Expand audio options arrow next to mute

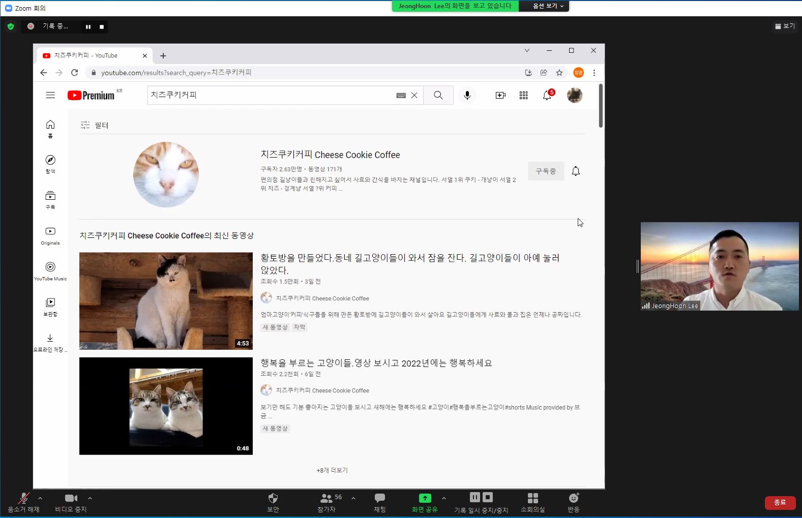click(40, 498)
